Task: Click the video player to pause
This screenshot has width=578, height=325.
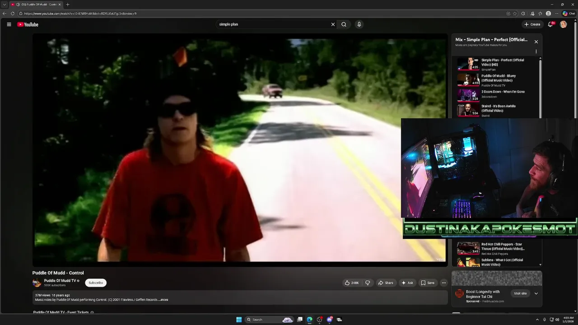Action: pos(240,150)
